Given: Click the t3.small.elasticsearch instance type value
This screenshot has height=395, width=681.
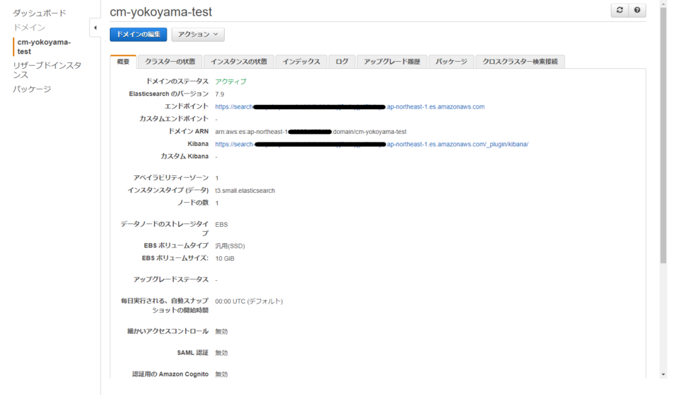Looking at the screenshot, I should point(245,191).
